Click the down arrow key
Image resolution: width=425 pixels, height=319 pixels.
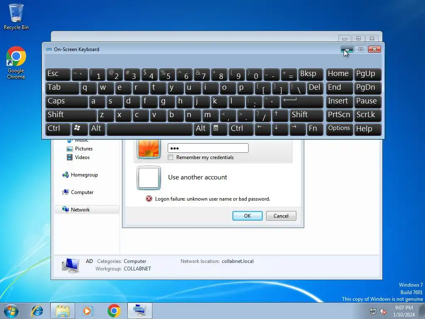(x=280, y=130)
